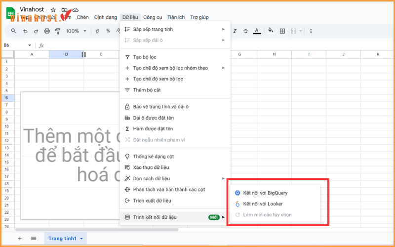Select the paint format tool
395x247 pixels.
click(x=57, y=31)
